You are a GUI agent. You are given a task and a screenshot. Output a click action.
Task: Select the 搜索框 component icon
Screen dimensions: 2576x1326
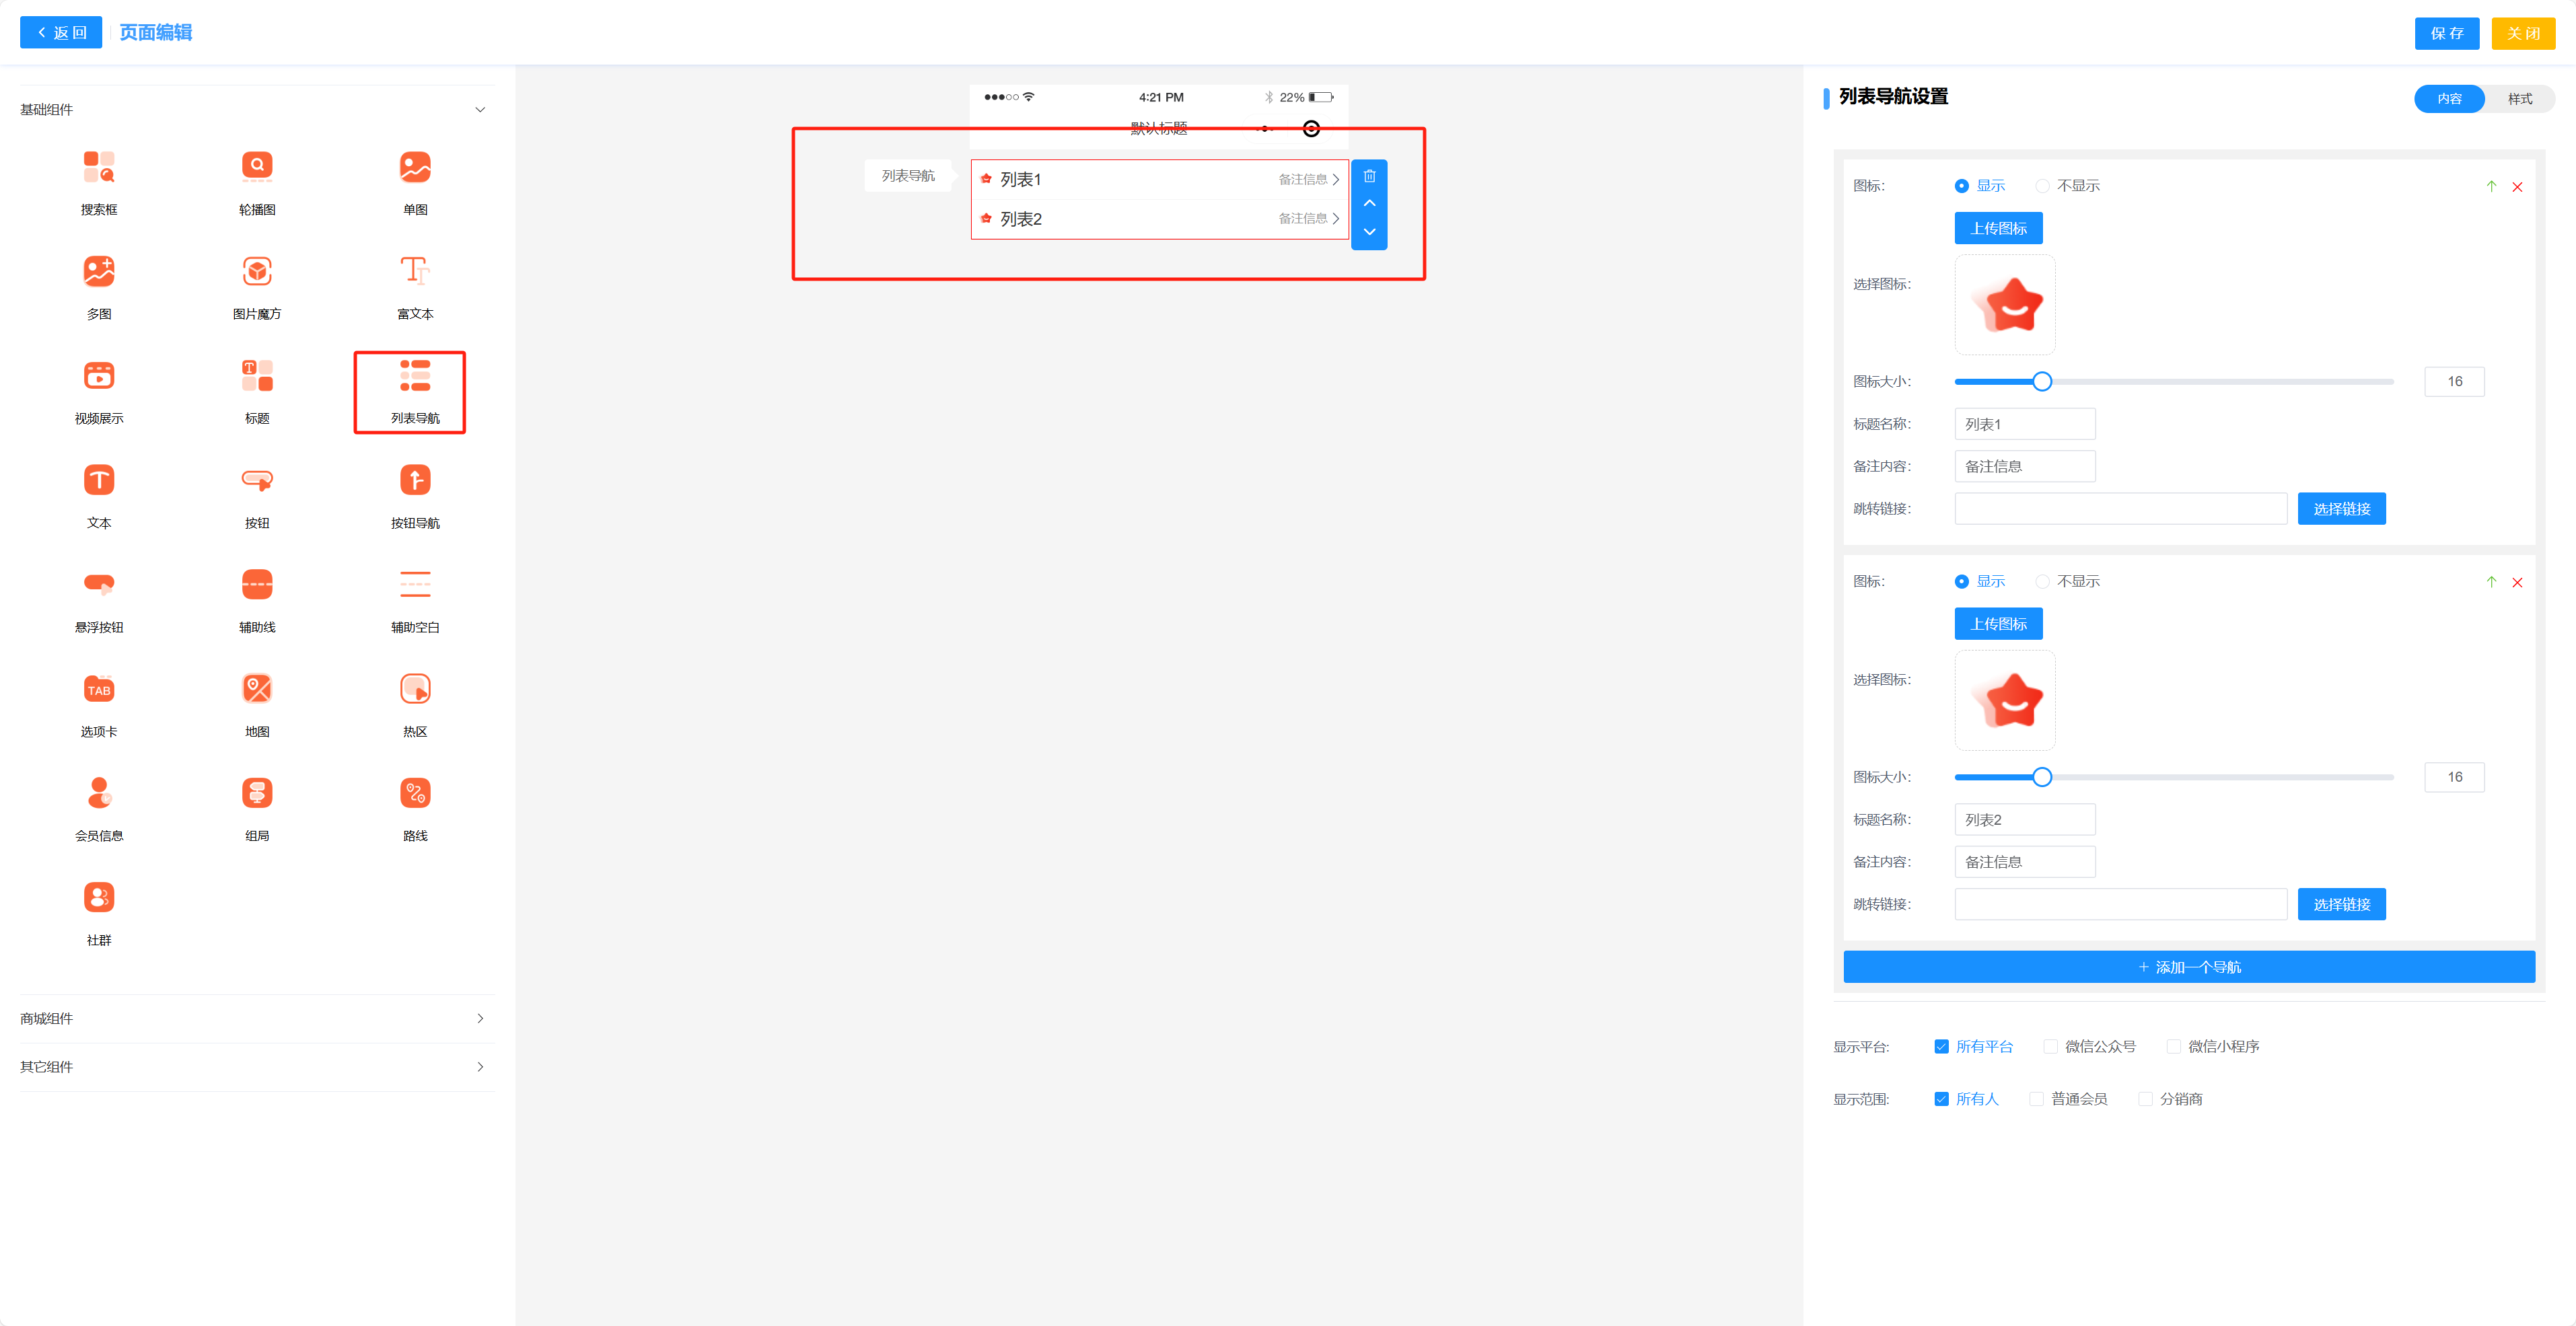click(99, 167)
